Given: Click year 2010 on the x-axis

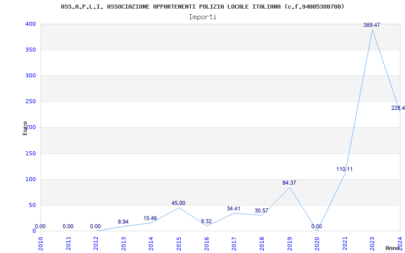Looking at the screenshot, I should [x=40, y=243].
